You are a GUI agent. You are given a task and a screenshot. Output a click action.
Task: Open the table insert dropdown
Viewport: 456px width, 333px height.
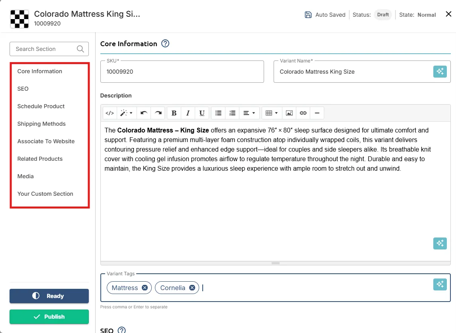[272, 113]
